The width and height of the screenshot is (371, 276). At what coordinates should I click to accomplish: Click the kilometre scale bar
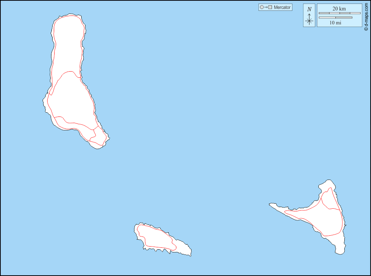click(x=339, y=13)
